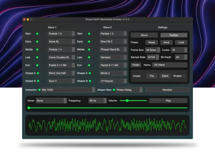215x159 pixels.
Task: Open the 55 Hz frequency dropdown
Action: pos(97,101)
